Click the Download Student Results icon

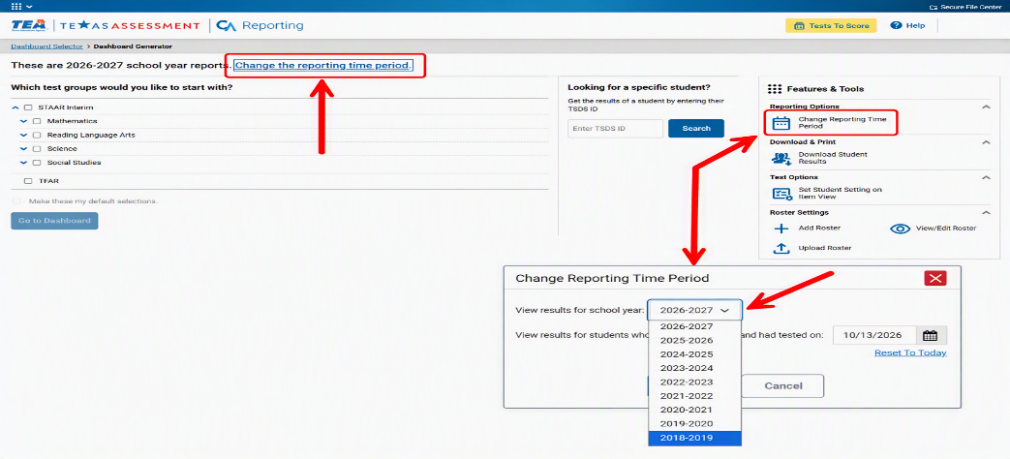click(781, 158)
